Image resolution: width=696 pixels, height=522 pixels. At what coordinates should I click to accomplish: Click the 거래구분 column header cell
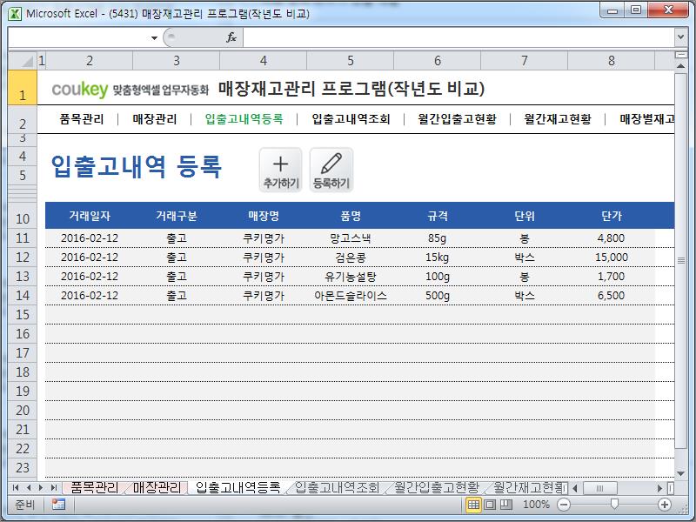pyautogui.click(x=177, y=216)
